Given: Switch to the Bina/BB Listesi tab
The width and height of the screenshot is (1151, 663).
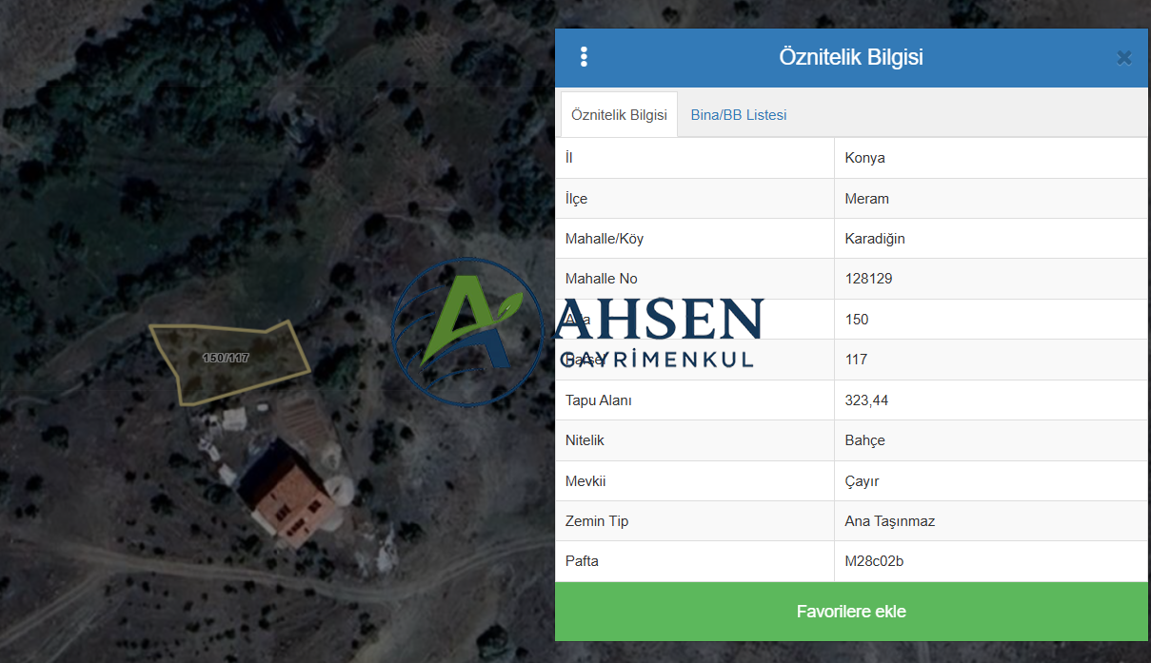Looking at the screenshot, I should [x=739, y=115].
